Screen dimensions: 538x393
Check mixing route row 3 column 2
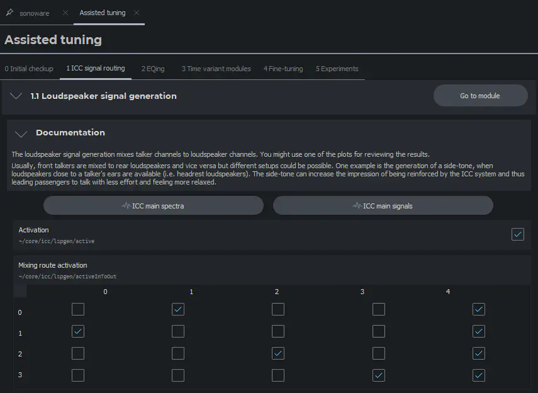tap(278, 375)
